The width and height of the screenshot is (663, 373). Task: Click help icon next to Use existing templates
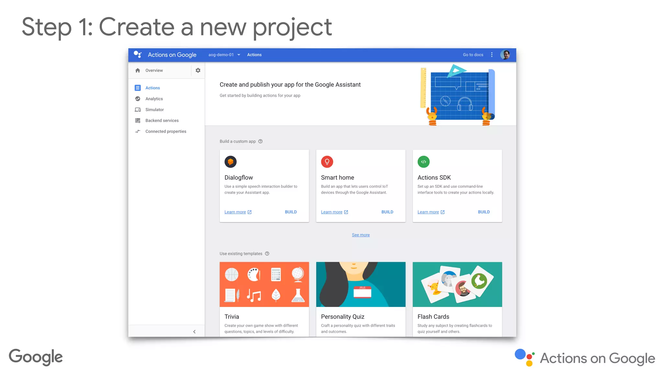267,254
